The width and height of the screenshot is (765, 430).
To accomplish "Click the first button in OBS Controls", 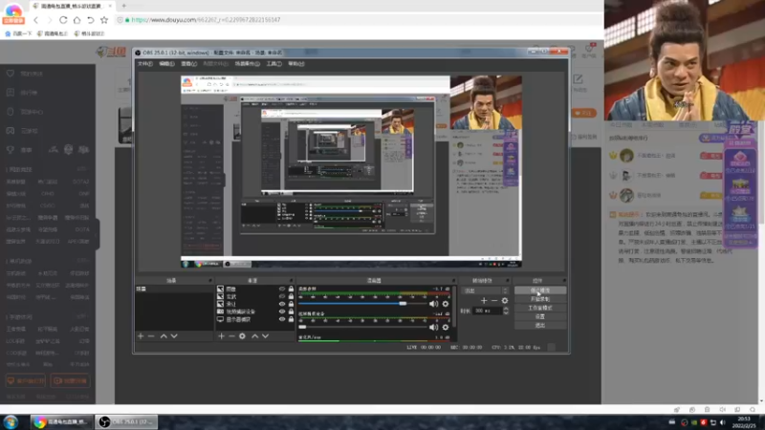I will tap(540, 290).
